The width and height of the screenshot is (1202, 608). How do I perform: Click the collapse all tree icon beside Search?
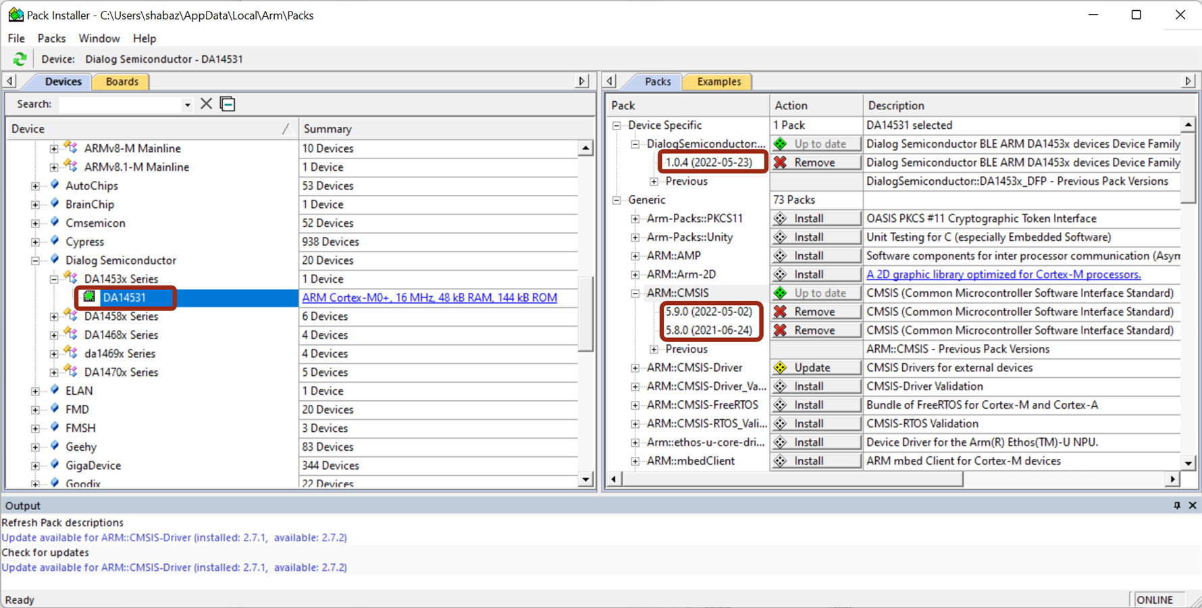pyautogui.click(x=228, y=104)
